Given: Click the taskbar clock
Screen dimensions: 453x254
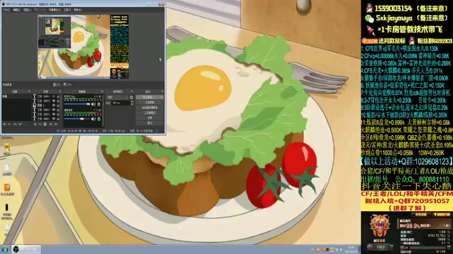Looking at the screenshot, I should (351, 249).
